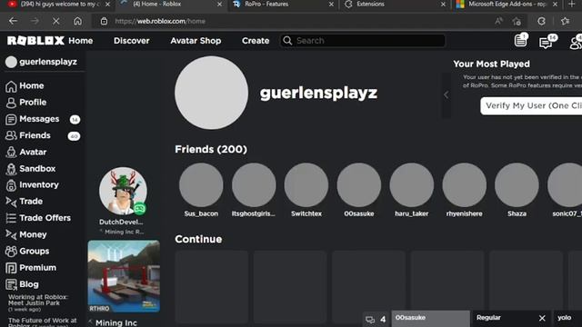Open the favorites list icon in toolbar
The height and width of the screenshot is (327, 582).
coord(566,21)
